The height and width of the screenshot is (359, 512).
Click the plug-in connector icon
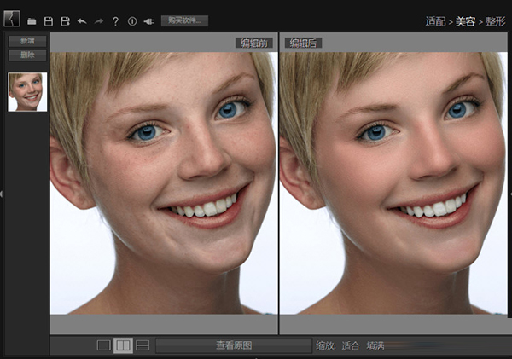tap(148, 20)
